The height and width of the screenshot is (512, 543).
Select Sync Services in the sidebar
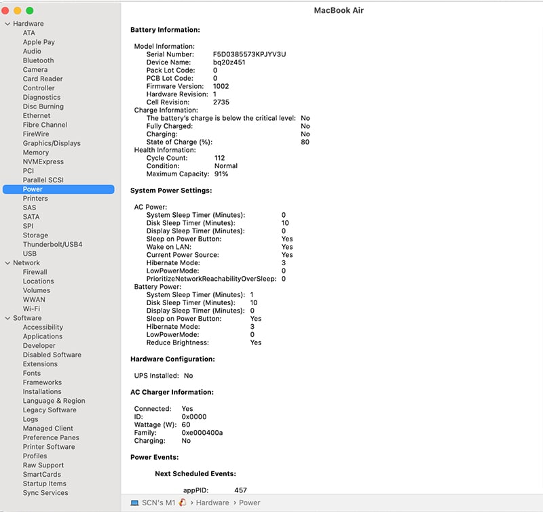click(x=45, y=493)
